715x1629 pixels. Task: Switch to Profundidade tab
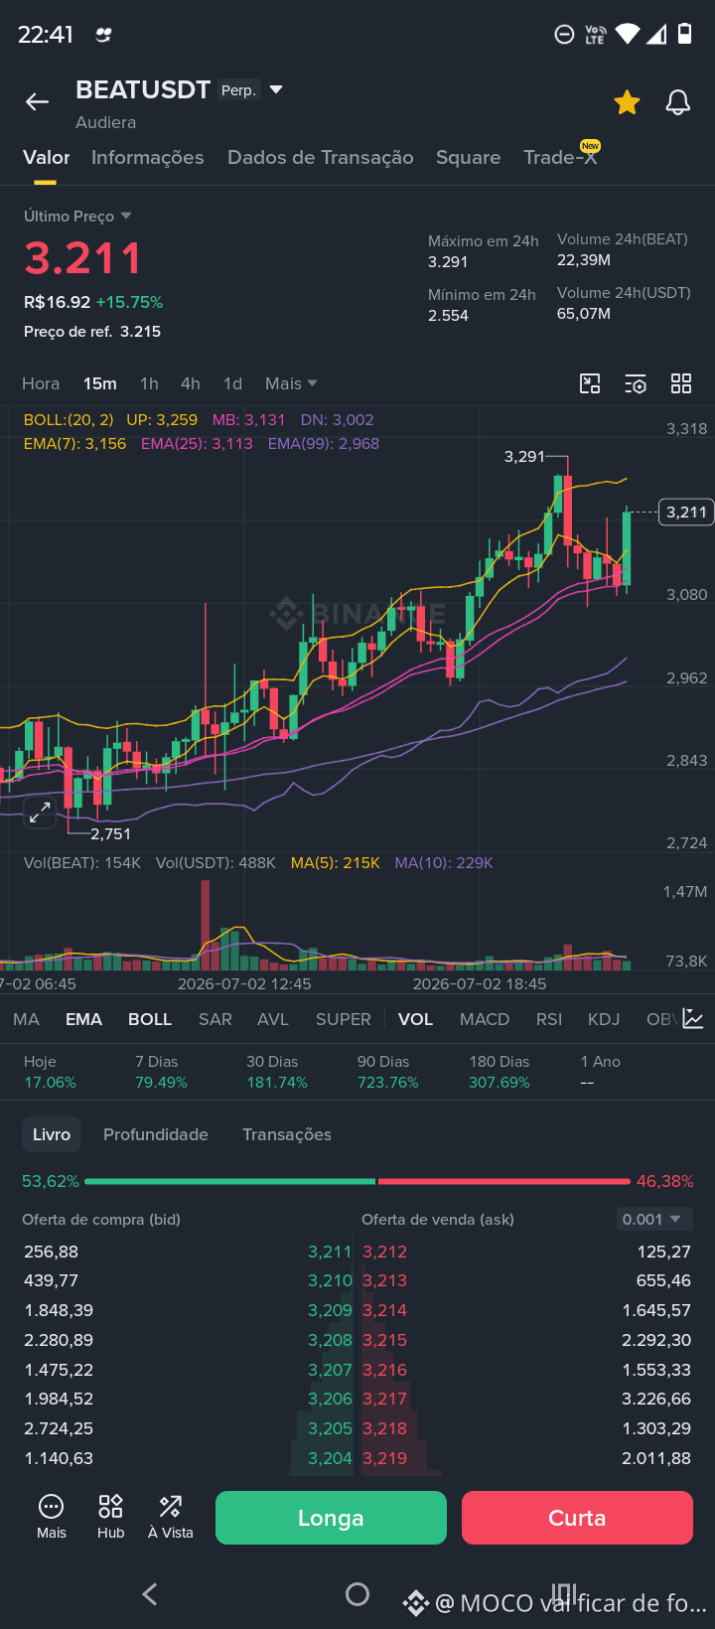click(156, 1134)
